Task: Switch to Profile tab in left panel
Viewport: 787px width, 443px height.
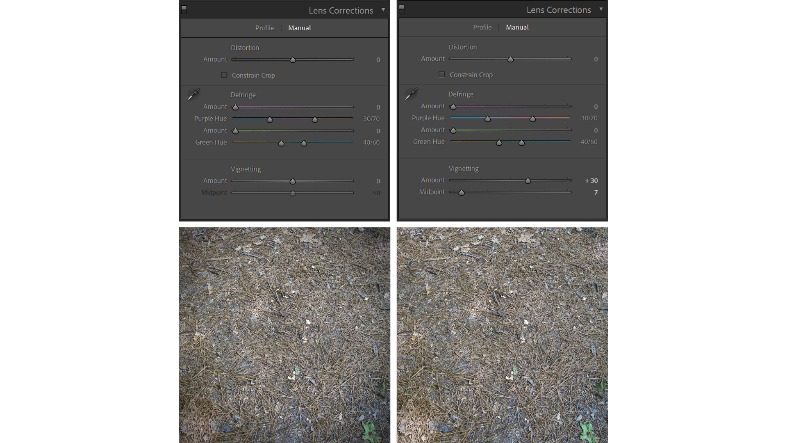Action: [264, 27]
